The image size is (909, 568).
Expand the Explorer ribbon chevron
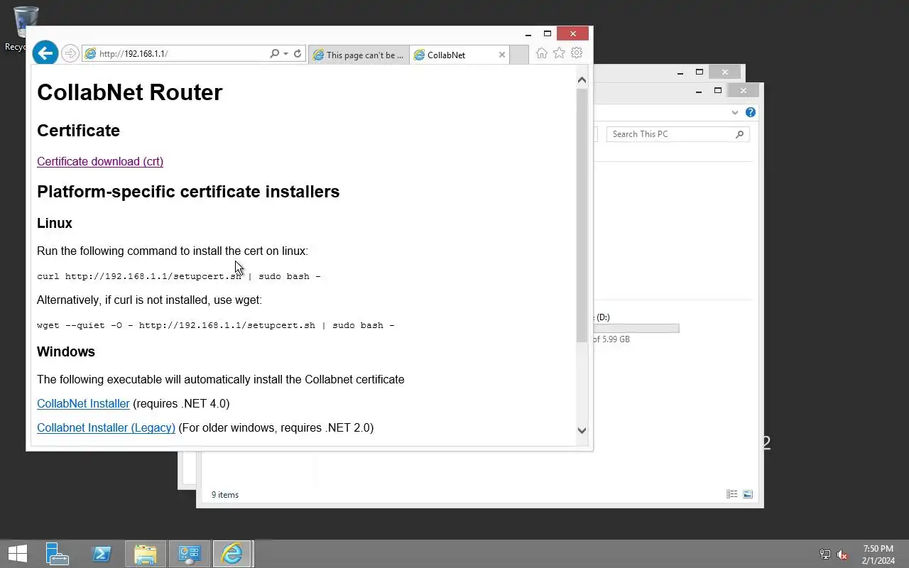click(735, 112)
